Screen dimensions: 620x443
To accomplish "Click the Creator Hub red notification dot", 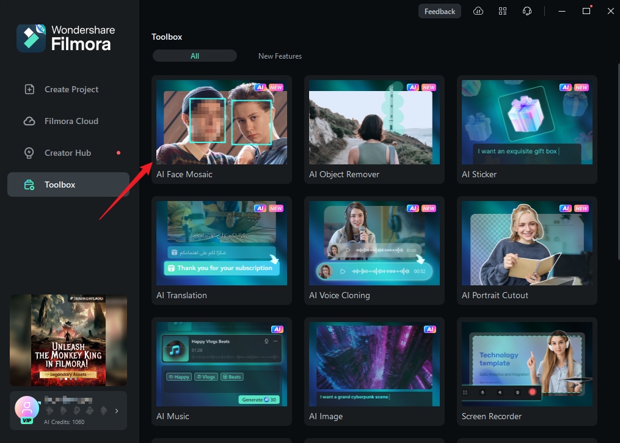I will [x=119, y=153].
